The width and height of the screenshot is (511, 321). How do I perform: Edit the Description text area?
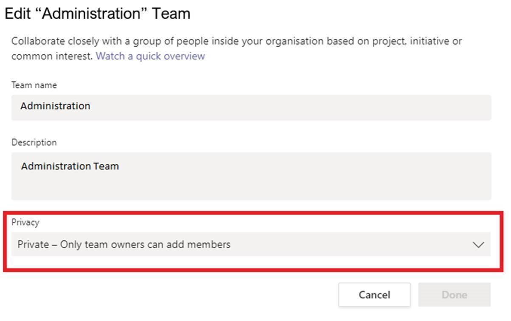pos(251,176)
